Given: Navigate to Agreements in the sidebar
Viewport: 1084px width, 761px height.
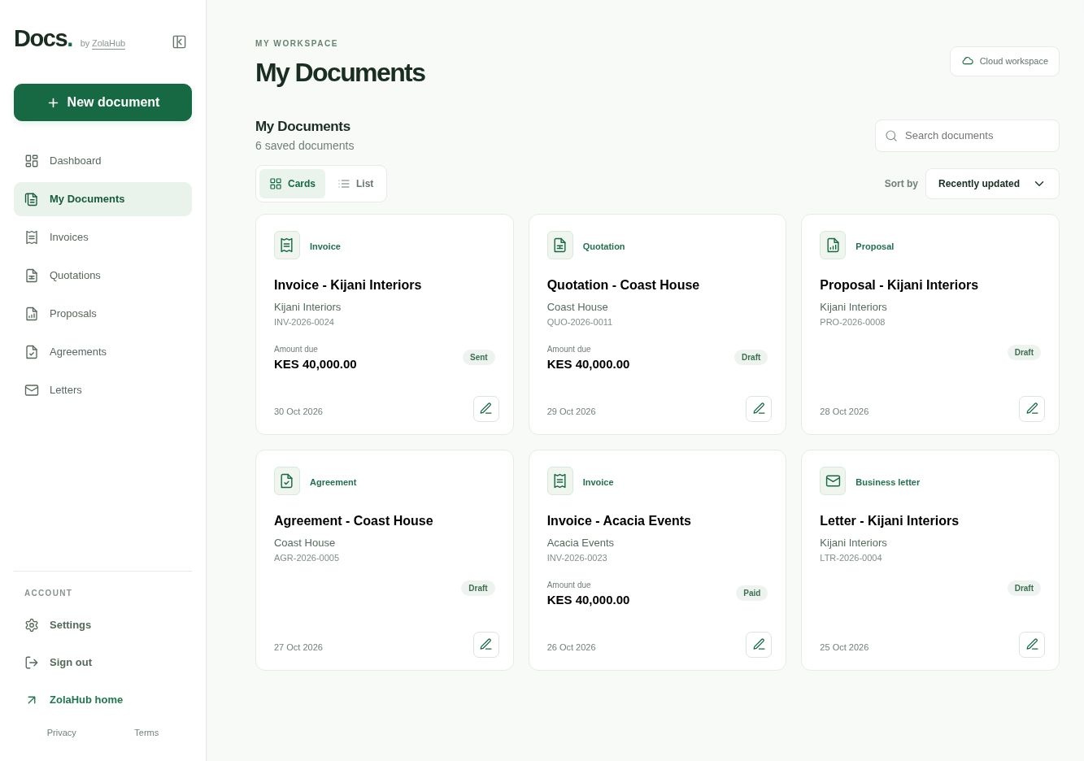Looking at the screenshot, I should (102, 352).
